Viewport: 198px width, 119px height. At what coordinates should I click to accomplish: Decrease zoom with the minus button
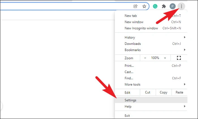[145, 58]
